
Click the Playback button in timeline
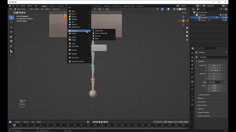[18, 122]
